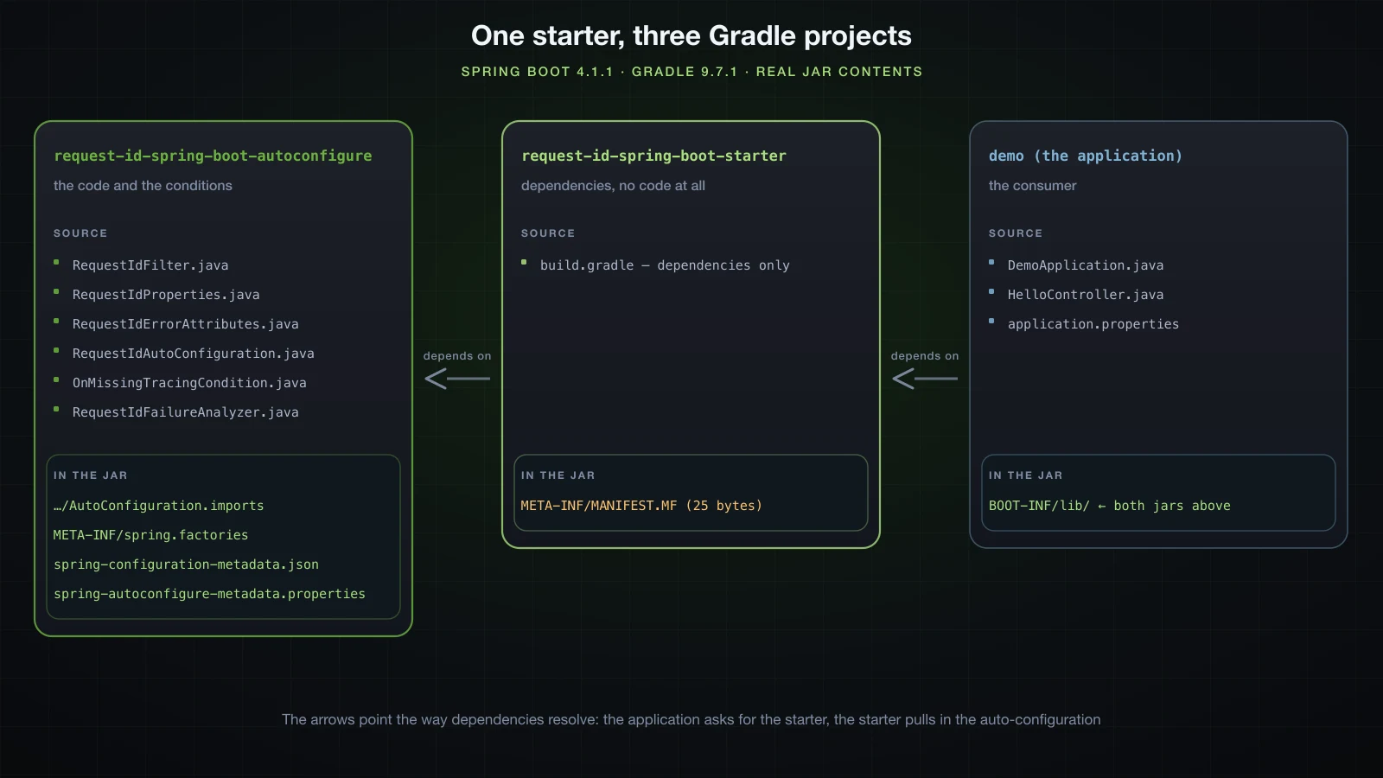The image size is (1383, 778).
Task: Select OnMissingTracingCondition.java entry
Action: 189,383
